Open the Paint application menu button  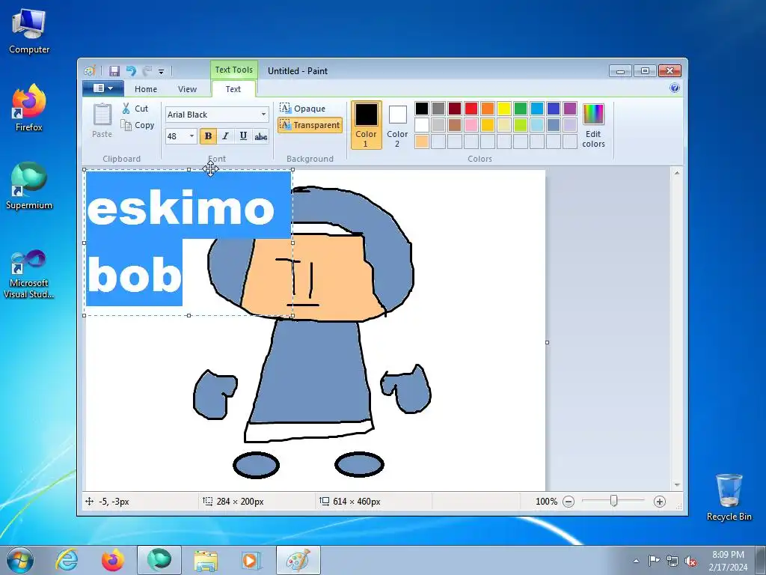click(x=102, y=88)
